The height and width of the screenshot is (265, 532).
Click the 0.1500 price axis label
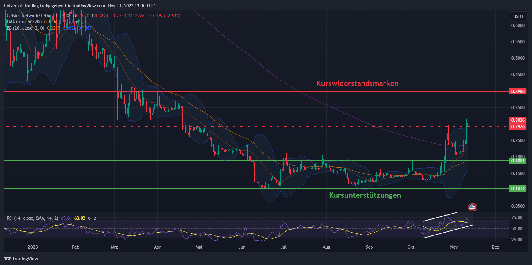tap(518, 173)
